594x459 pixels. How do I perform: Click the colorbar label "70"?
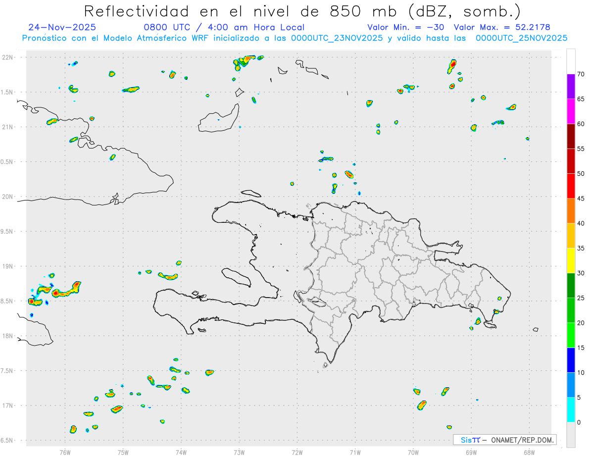581,74
